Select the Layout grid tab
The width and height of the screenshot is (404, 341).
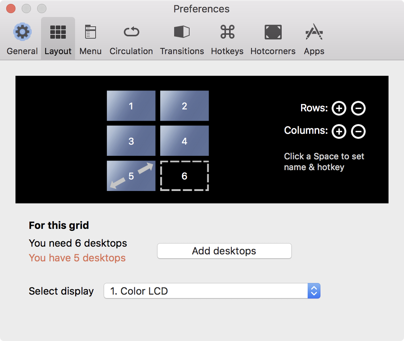58,32
